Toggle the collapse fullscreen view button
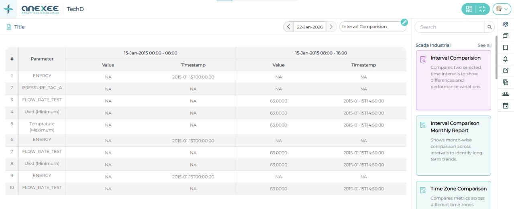The image size is (514, 209). [482, 9]
